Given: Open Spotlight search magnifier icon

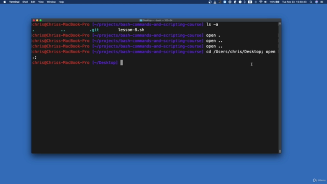Looking at the screenshot, I should click(x=311, y=2).
